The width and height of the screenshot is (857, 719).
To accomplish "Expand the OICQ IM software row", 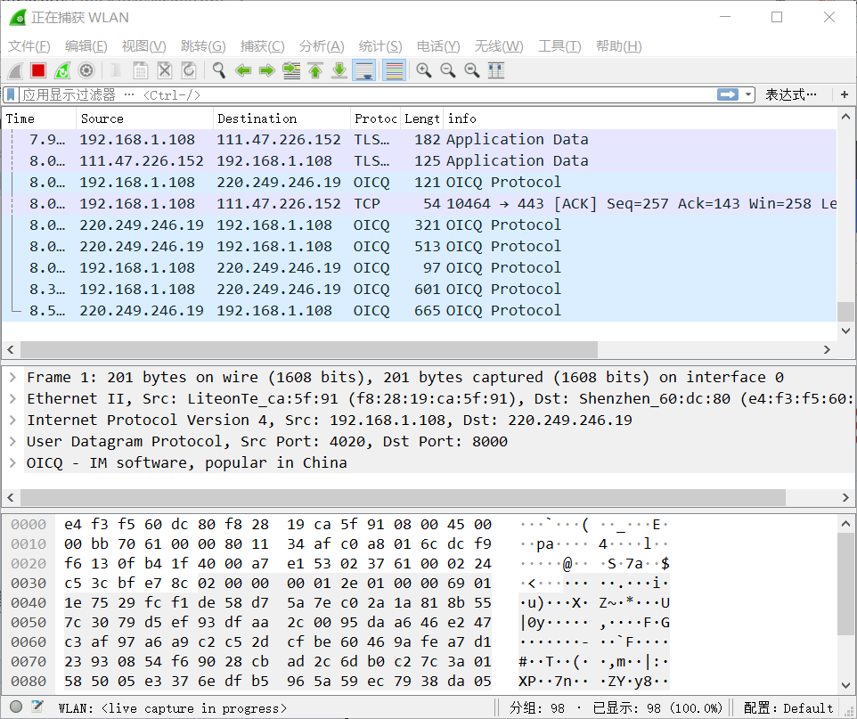I will [12, 463].
